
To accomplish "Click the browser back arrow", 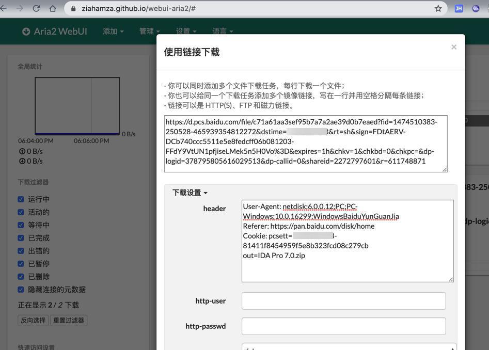I will pos(4,8).
